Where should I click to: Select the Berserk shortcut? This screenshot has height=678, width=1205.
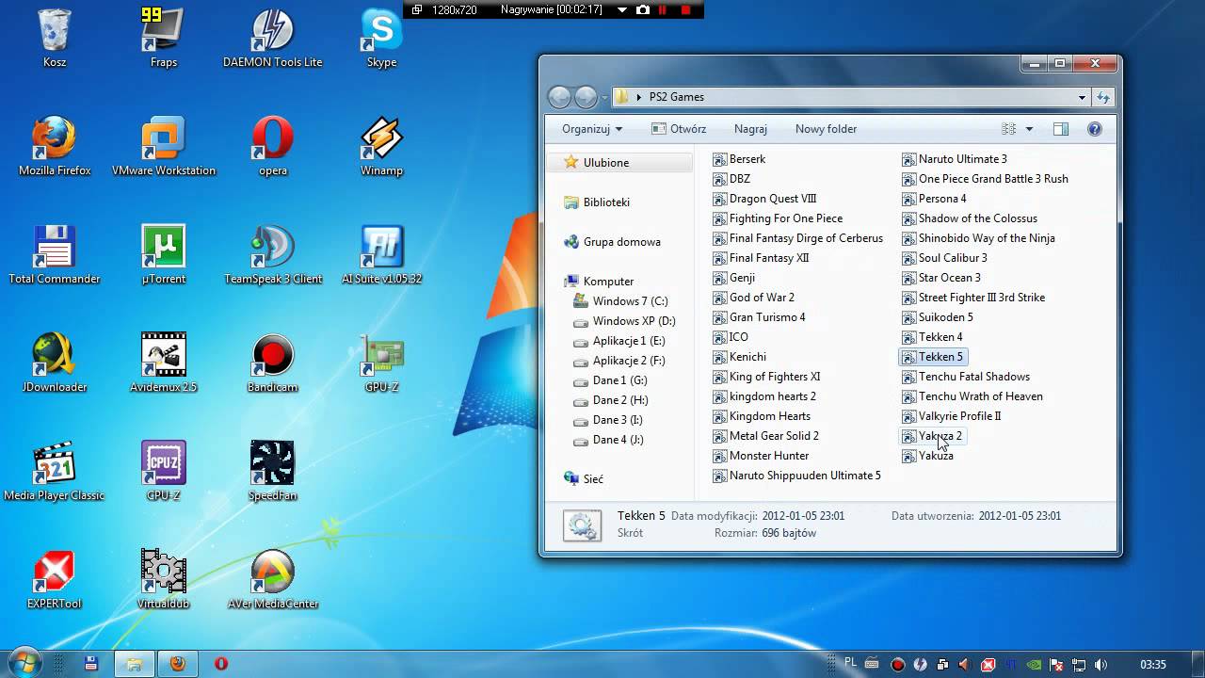pos(739,159)
